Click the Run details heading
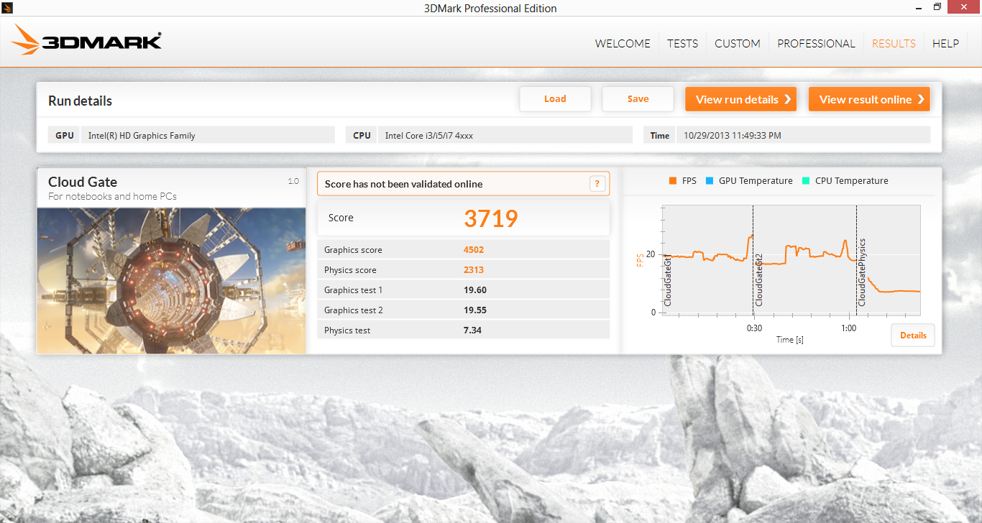The height and width of the screenshot is (523, 982). (x=80, y=101)
